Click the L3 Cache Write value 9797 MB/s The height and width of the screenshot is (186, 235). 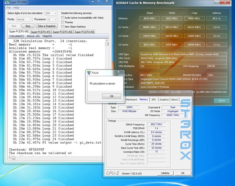[172, 45]
